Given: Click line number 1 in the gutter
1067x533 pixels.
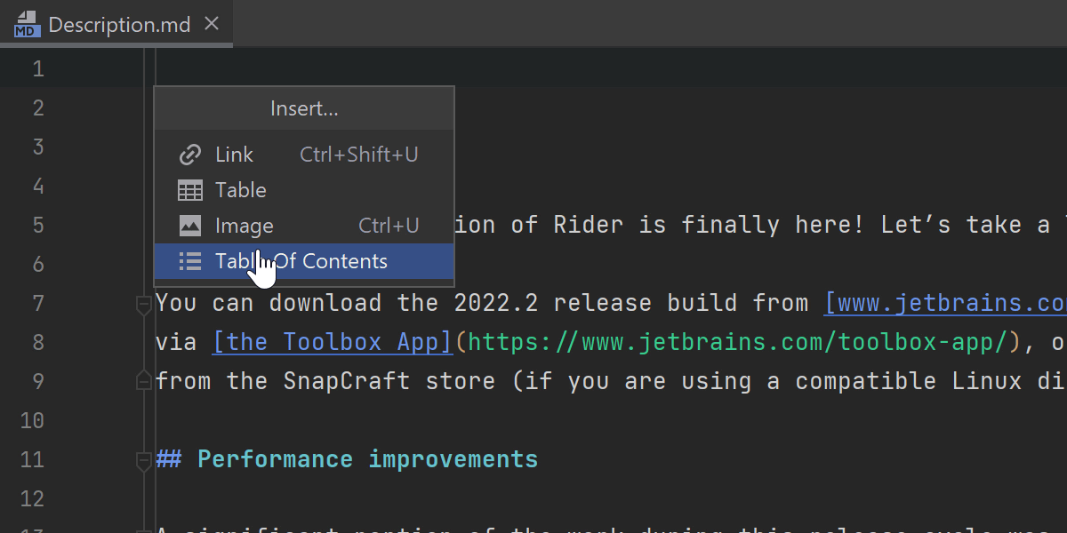Looking at the screenshot, I should tap(37, 69).
